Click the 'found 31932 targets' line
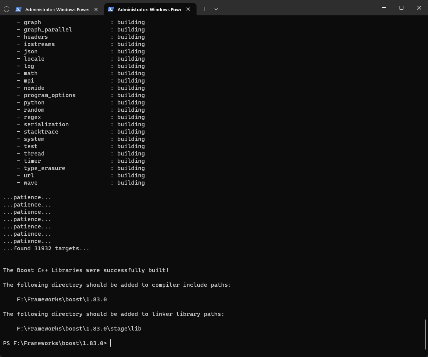The height and width of the screenshot is (357, 428). (x=46, y=248)
